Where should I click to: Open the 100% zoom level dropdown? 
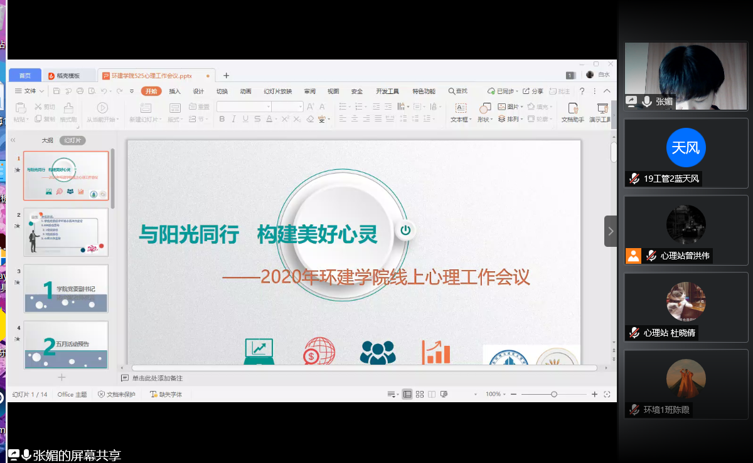click(496, 394)
